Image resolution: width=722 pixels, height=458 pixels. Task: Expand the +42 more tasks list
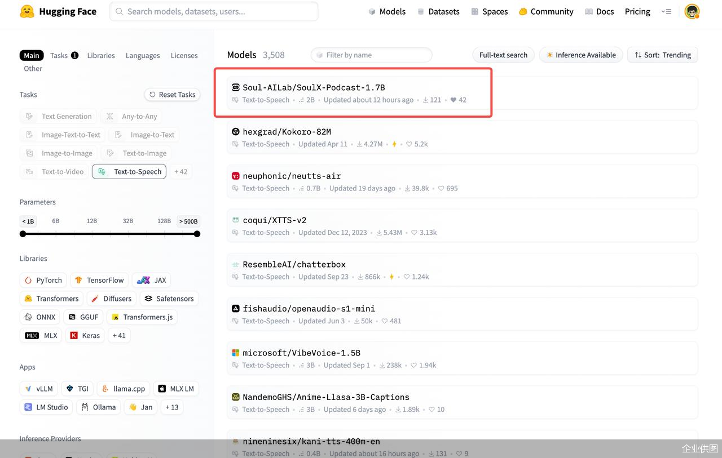coord(181,172)
